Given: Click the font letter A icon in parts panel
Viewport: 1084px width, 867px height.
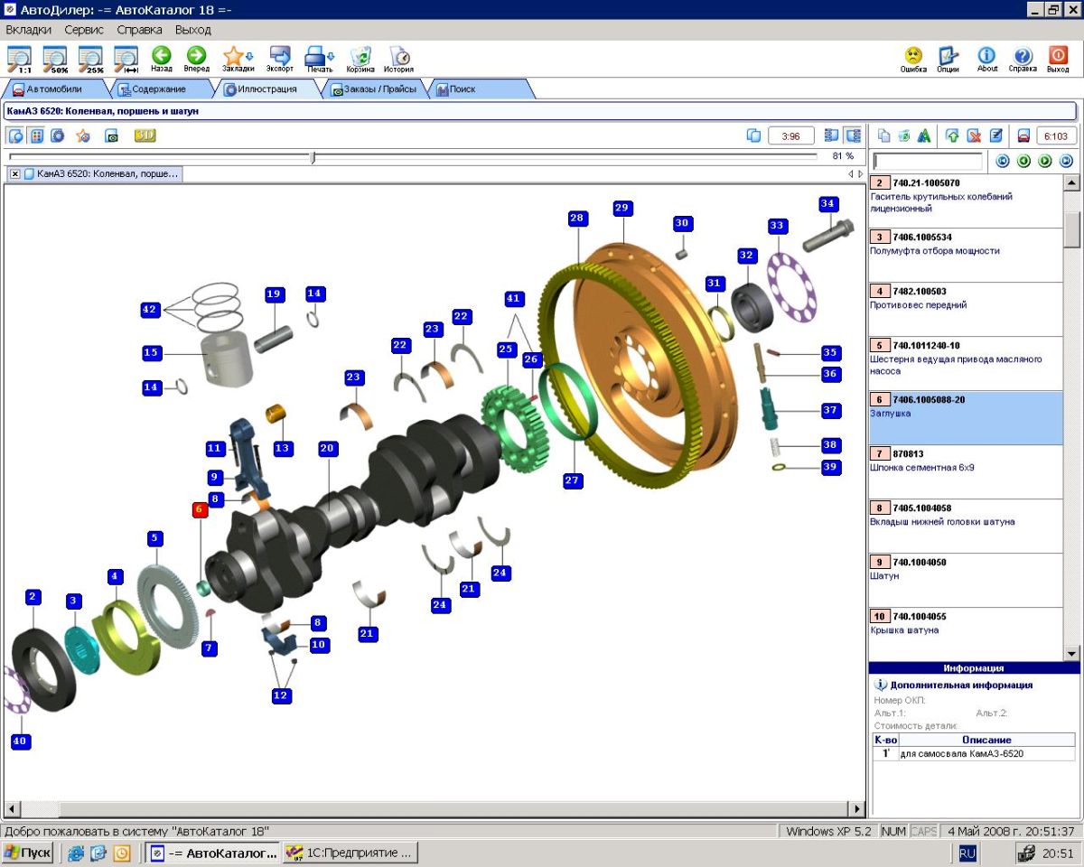Looking at the screenshot, I should [x=924, y=135].
